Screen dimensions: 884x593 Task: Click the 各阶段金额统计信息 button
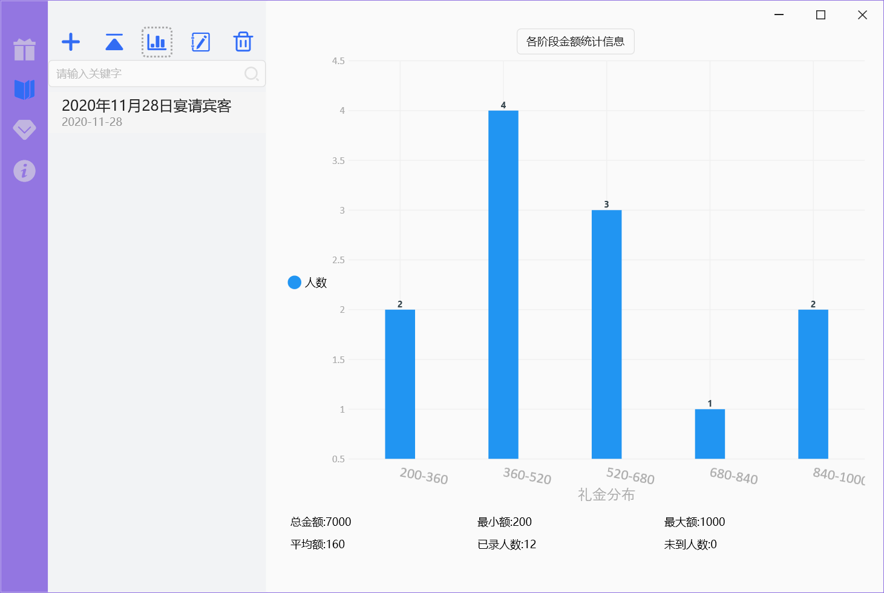[575, 41]
